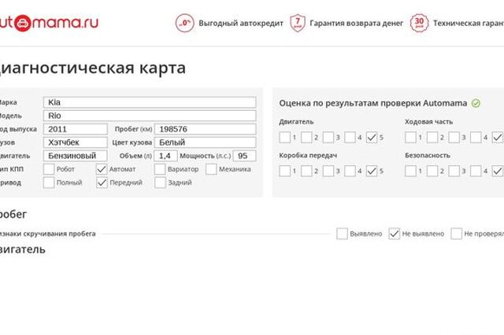Image resolution: width=504 pixels, height=335 pixels.
Task: Click the Пробег field showing 198576
Action: 206,129
